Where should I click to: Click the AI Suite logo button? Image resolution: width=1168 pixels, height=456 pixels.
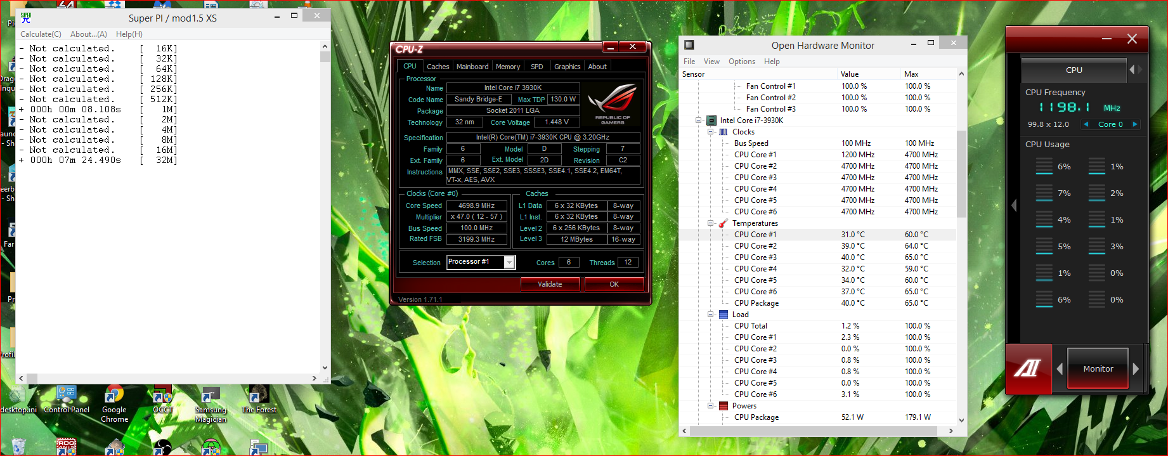(1028, 368)
